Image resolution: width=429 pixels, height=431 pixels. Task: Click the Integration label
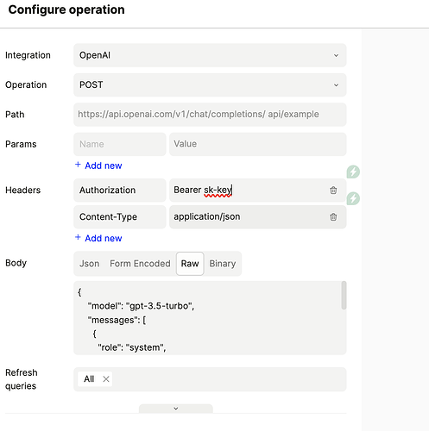click(x=28, y=55)
